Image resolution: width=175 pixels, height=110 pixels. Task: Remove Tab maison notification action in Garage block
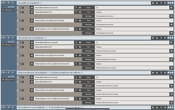[x=32, y=21]
